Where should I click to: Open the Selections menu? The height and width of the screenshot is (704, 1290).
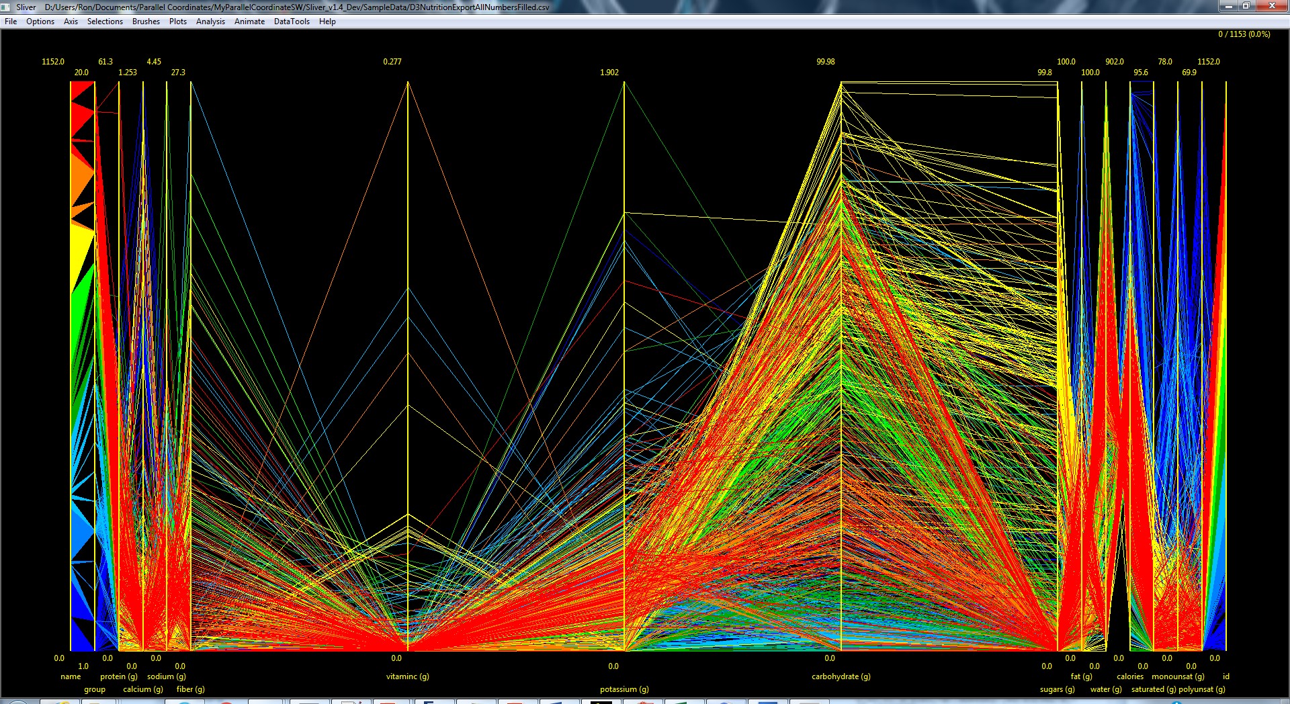(x=105, y=21)
